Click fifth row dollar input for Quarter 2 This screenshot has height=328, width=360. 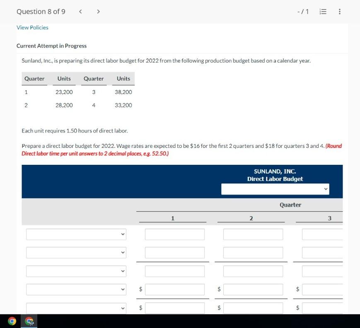pyautogui.click(x=253, y=308)
